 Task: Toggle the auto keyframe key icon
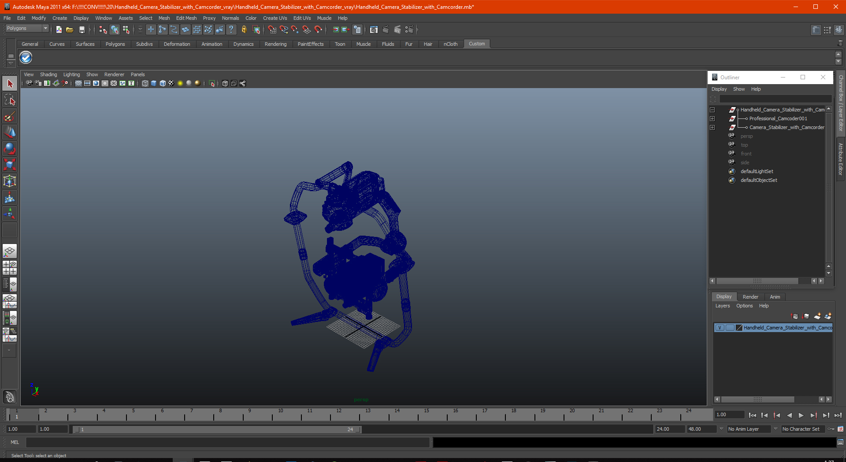[x=831, y=429]
